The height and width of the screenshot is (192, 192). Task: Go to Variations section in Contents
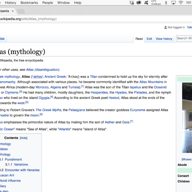click(x=21, y=164)
